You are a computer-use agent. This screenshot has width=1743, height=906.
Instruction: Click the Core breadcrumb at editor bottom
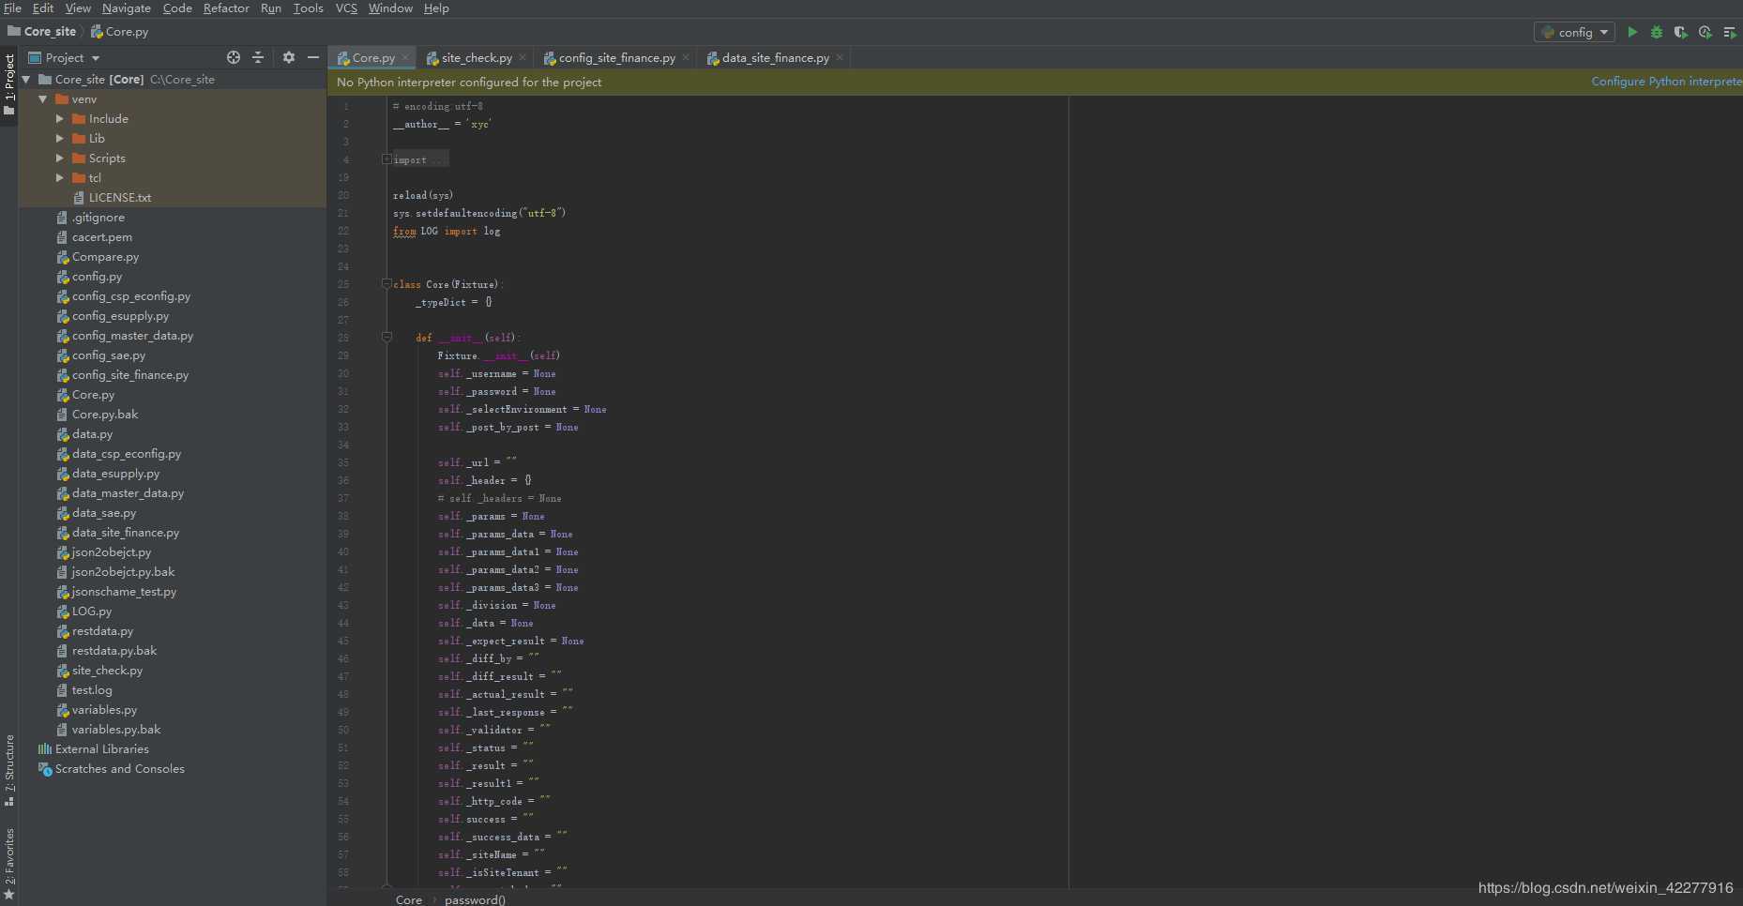409,899
